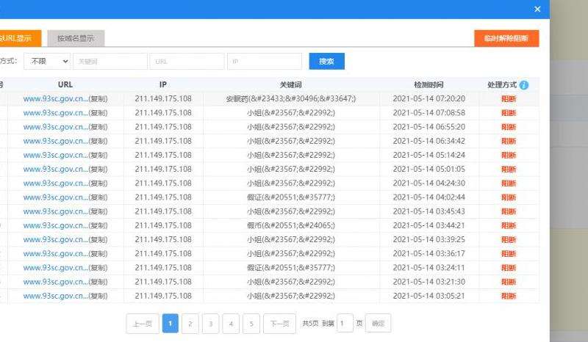Click 阻断 status in the 03:44:21 row
The width and height of the screenshot is (588, 342).
[509, 225]
